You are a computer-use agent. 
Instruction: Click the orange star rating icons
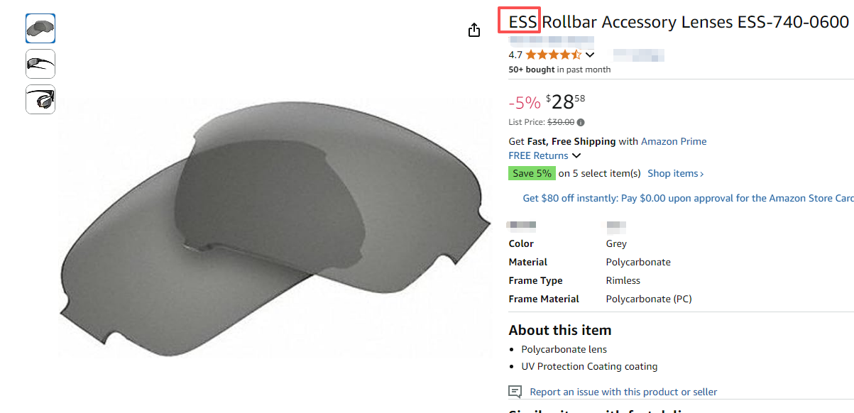(x=553, y=55)
